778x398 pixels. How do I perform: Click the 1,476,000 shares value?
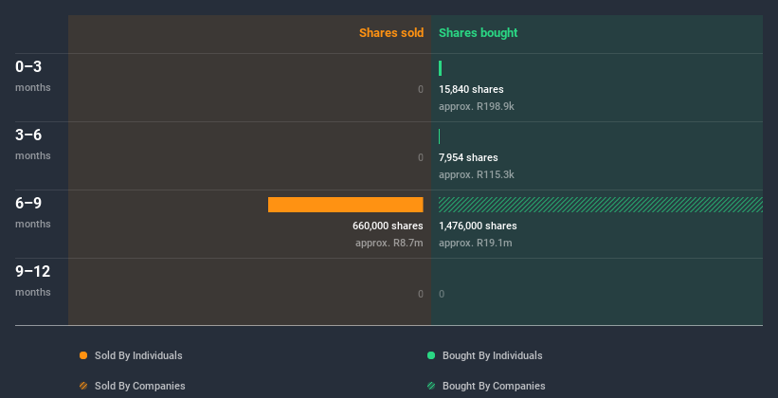pyautogui.click(x=478, y=226)
